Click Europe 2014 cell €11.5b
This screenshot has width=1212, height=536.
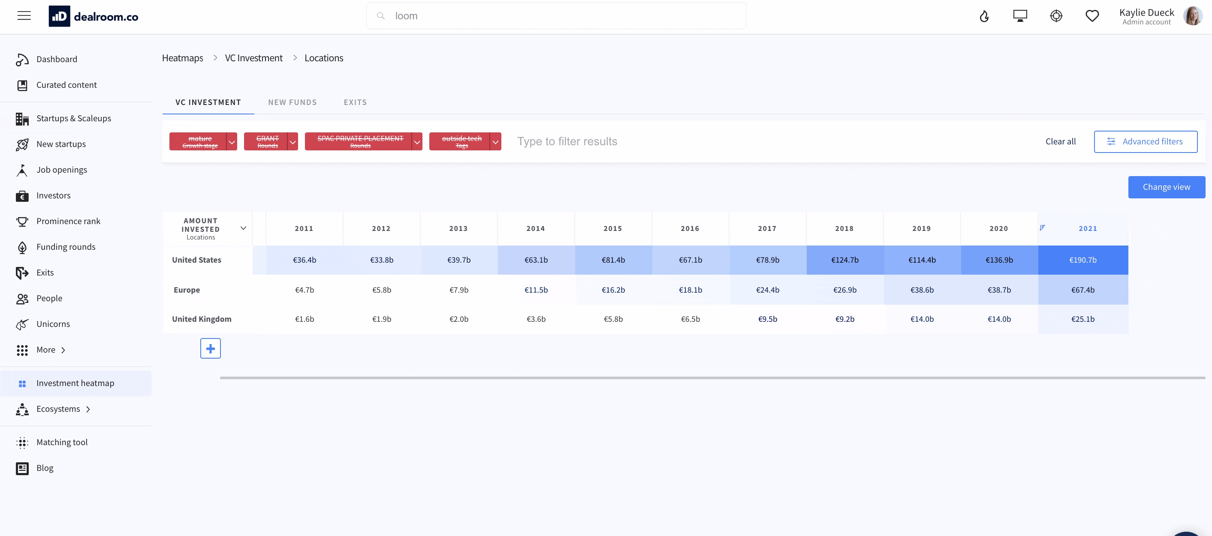[536, 290]
